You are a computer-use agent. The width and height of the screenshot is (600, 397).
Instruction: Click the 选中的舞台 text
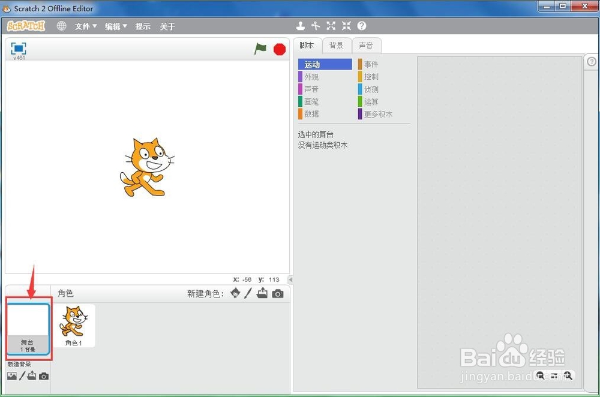click(x=316, y=134)
